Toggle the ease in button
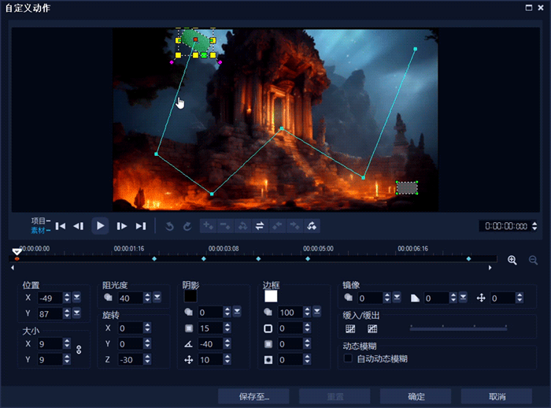This screenshot has width=551, height=408. (x=350, y=329)
